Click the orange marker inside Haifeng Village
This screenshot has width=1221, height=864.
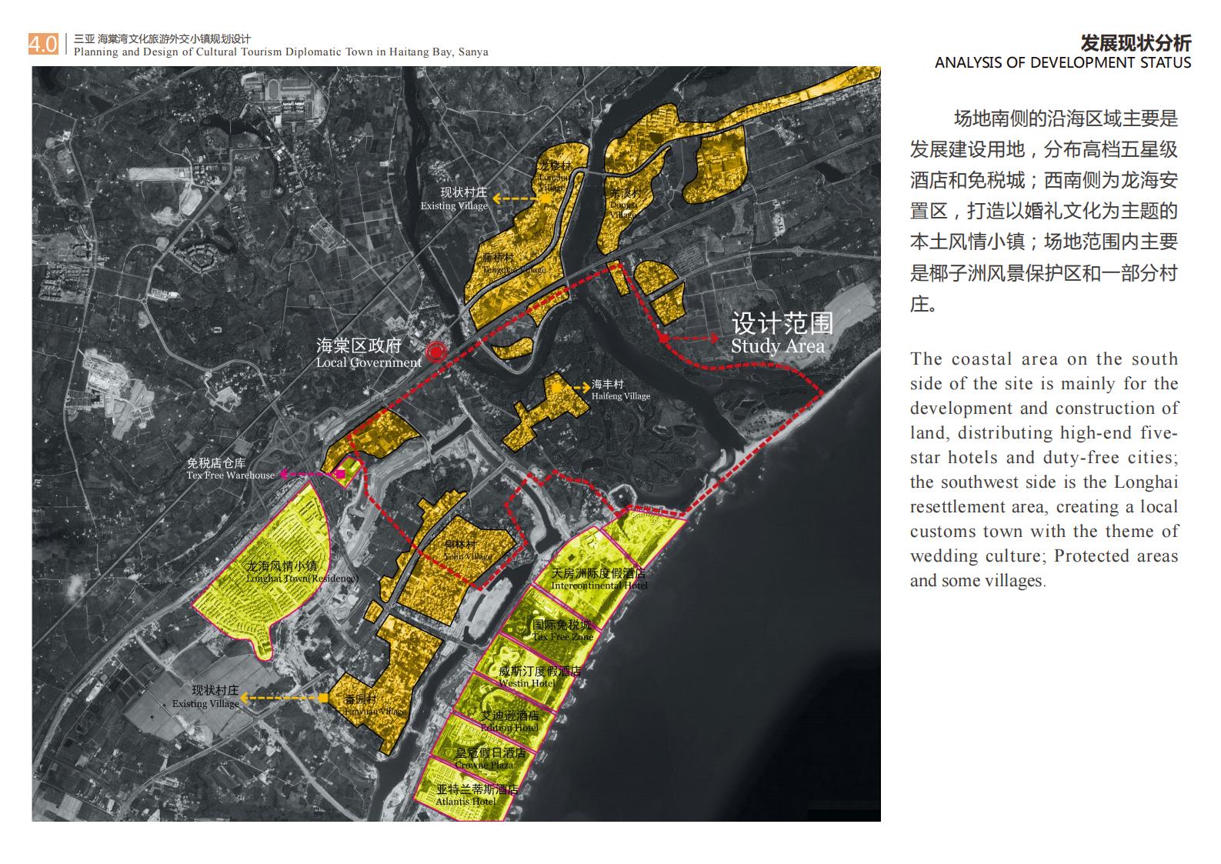coord(555,388)
